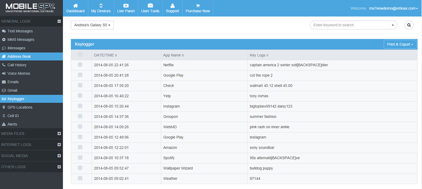Open the Live Panel label
The image size is (422, 189).
click(126, 11)
